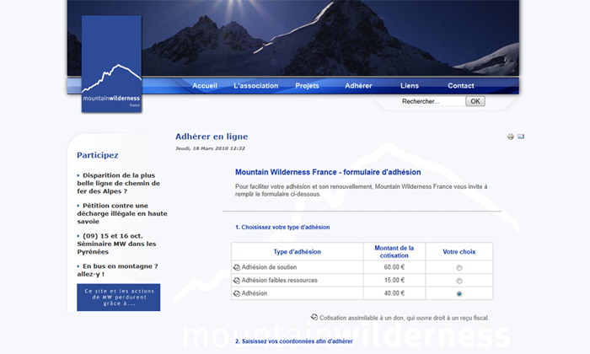Viewport: 590px width, 354px height.
Task: Click the Mountain Wilderness France logo
Action: pyautogui.click(x=111, y=64)
